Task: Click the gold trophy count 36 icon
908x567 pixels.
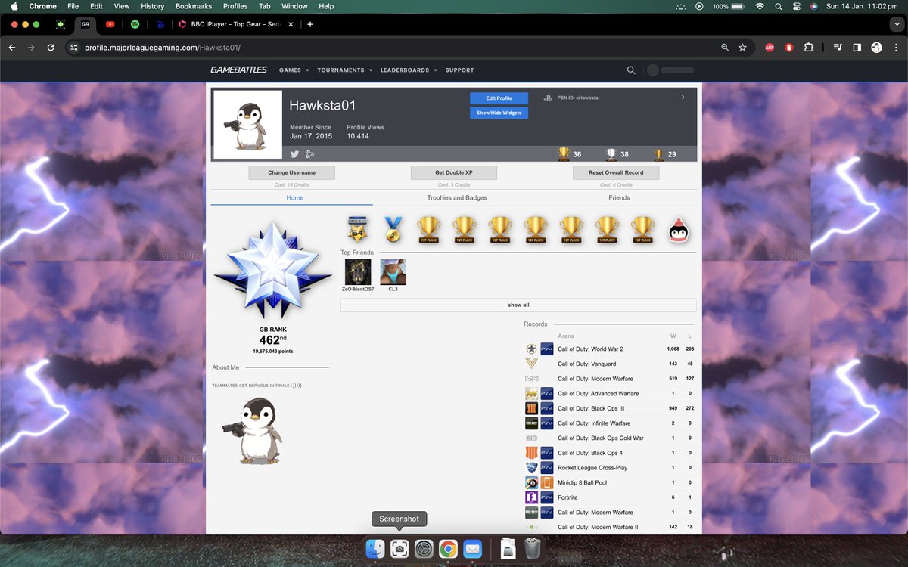Action: pos(563,154)
